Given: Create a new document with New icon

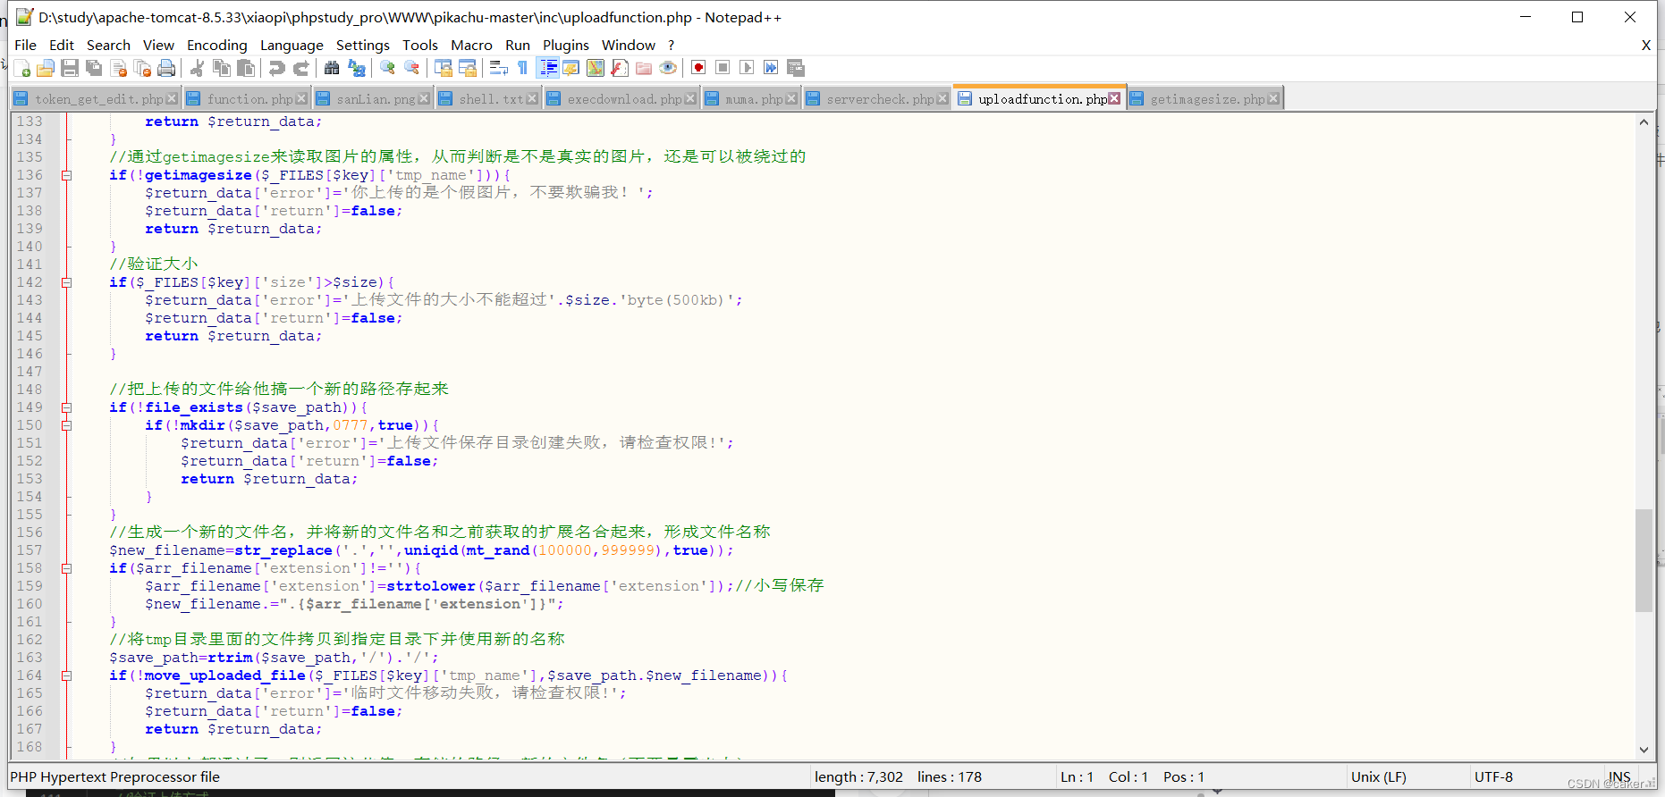Looking at the screenshot, I should (x=22, y=68).
